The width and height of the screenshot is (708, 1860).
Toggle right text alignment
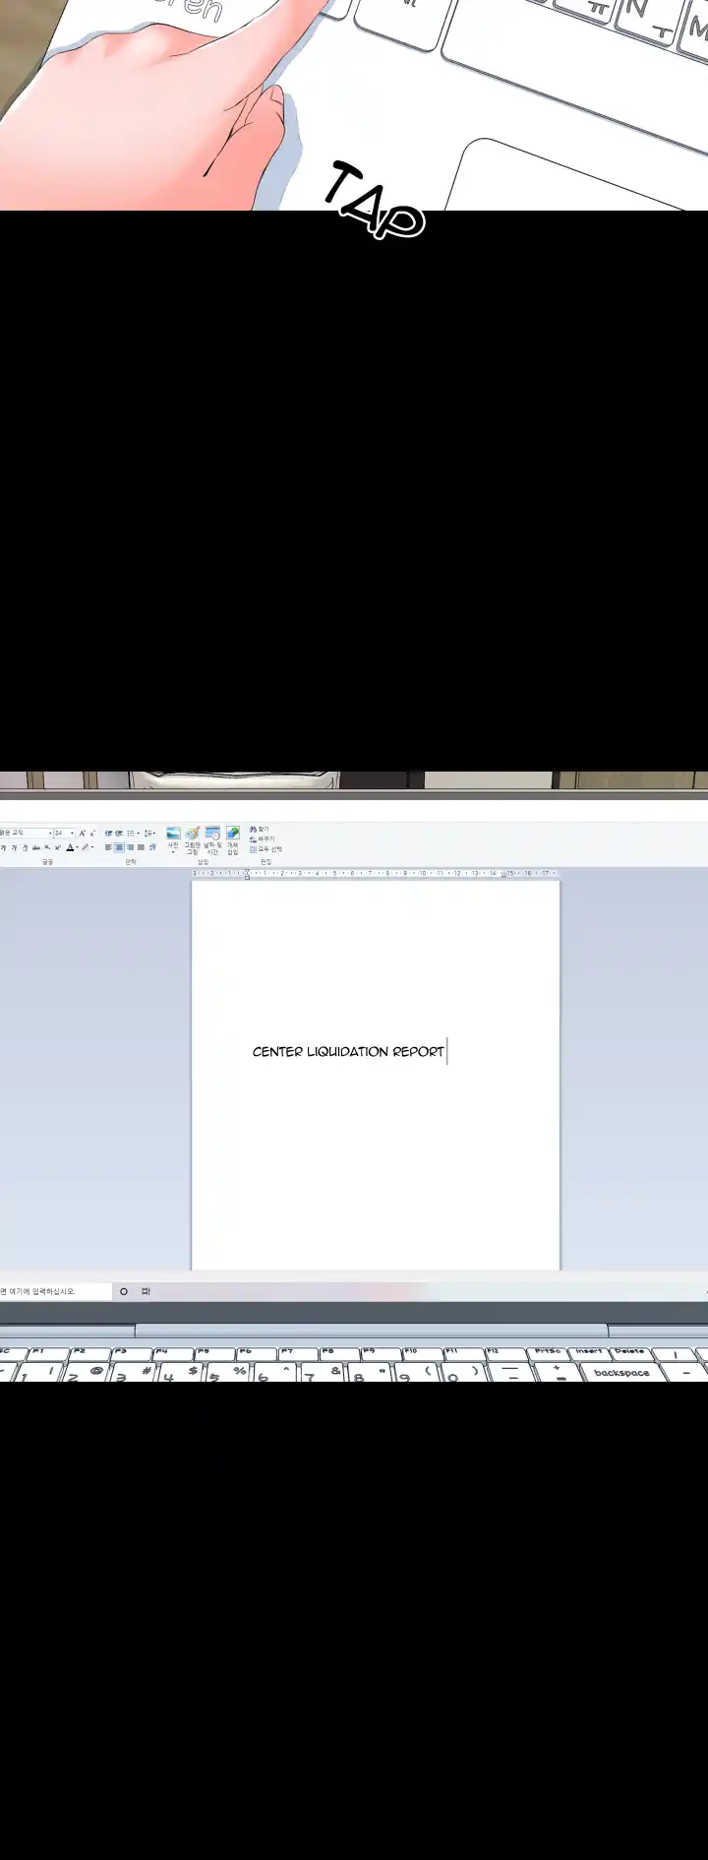point(130,847)
